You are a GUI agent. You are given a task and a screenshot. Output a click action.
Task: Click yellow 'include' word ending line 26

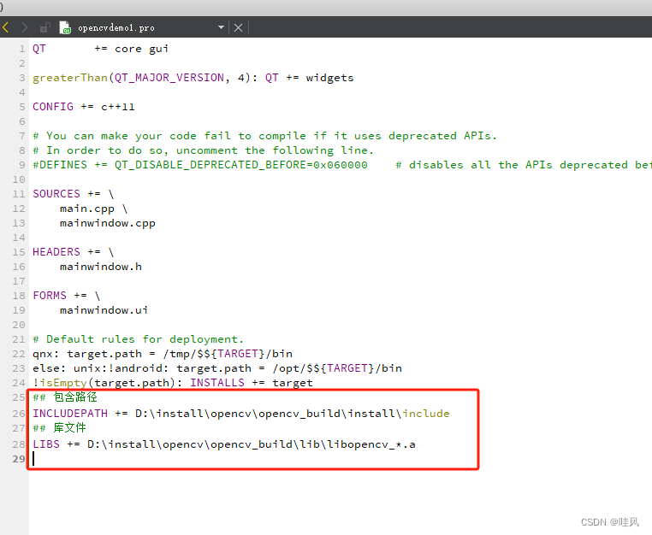coord(426,414)
